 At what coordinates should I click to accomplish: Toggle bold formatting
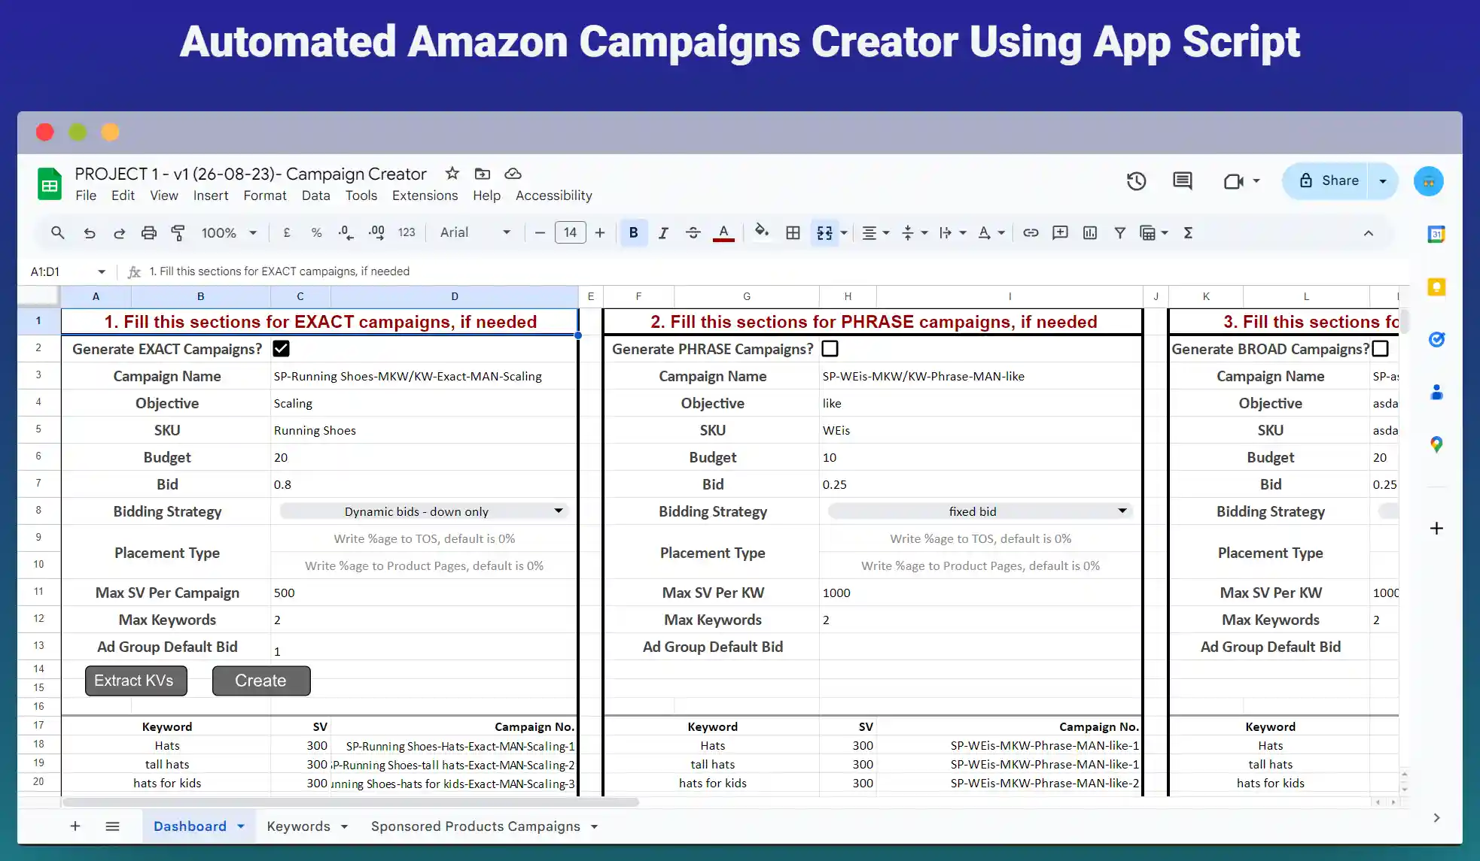point(634,233)
